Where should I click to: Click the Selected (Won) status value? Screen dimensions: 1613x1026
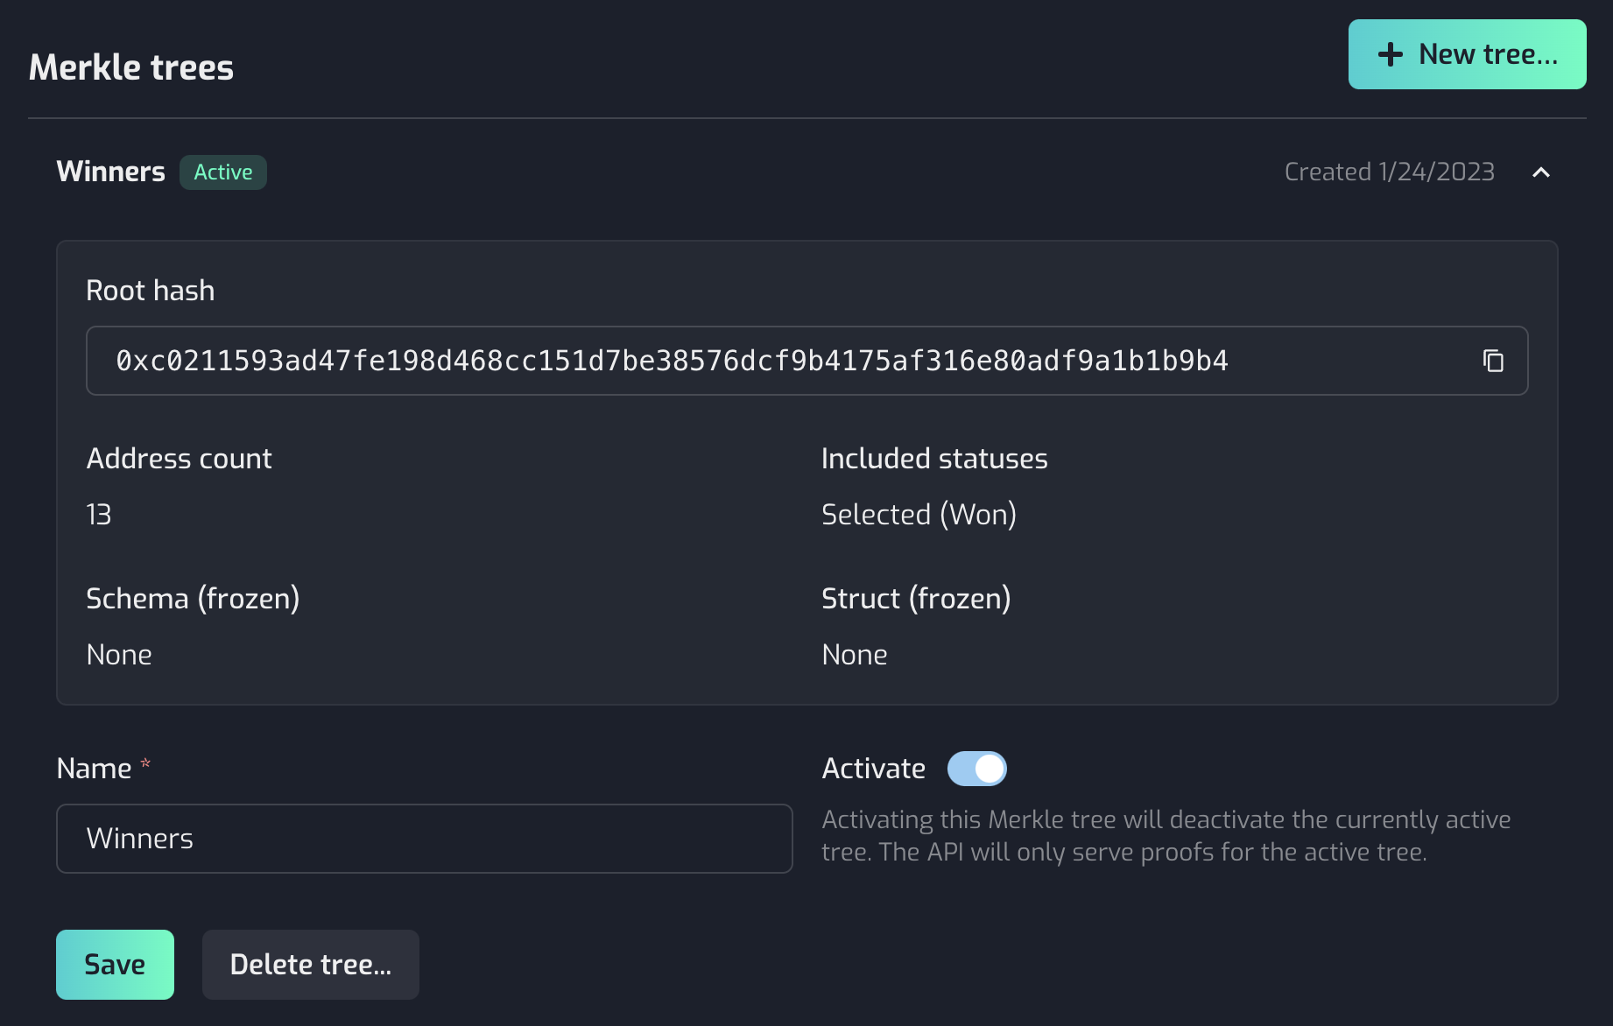coord(919,515)
